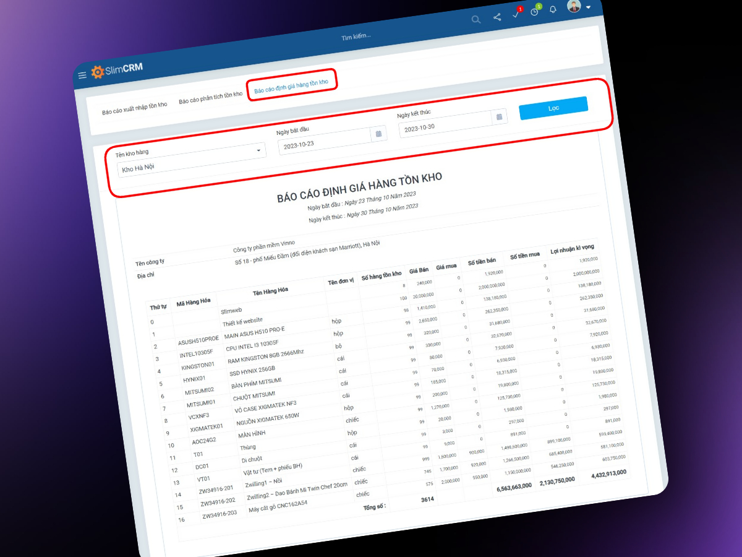
Task: Open the clock timer icon
Action: (x=535, y=12)
